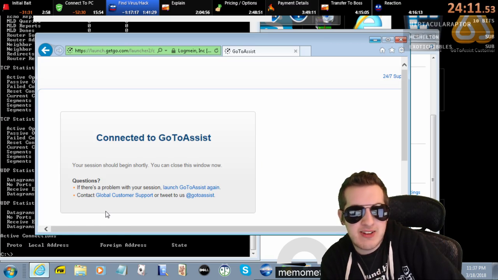Click the 'MLD Reports' console line
This screenshot has height=280, width=498.
[x=24, y=26]
